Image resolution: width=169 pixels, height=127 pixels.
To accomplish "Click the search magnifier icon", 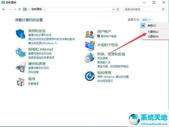I will [163, 9].
